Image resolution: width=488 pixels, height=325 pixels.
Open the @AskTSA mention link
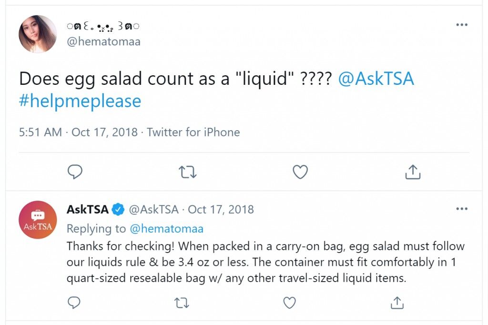[x=376, y=78]
